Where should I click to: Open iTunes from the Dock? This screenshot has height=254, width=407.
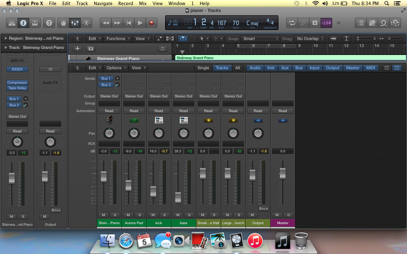(x=255, y=240)
